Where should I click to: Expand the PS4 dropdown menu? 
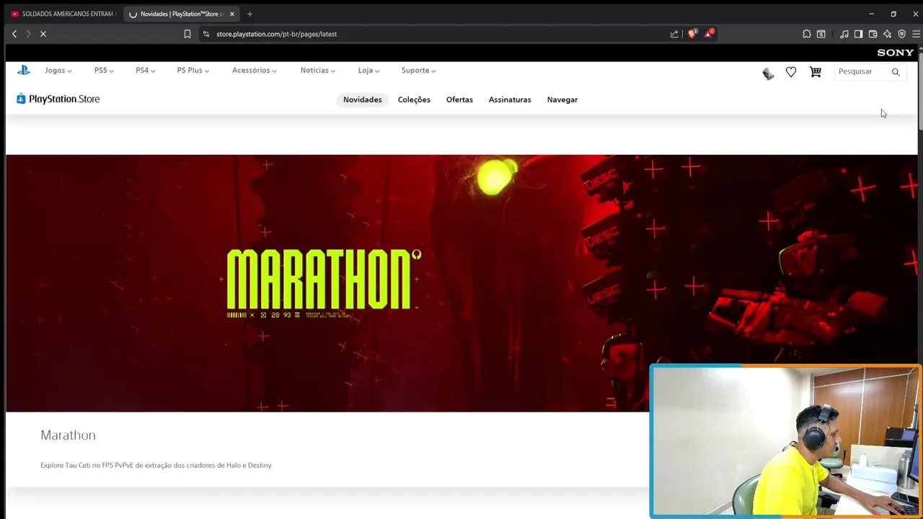[145, 71]
